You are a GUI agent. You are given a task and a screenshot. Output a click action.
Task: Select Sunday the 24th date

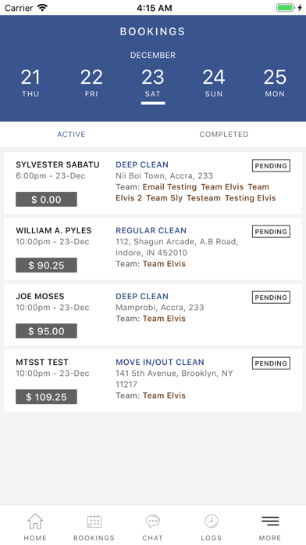coord(214,83)
